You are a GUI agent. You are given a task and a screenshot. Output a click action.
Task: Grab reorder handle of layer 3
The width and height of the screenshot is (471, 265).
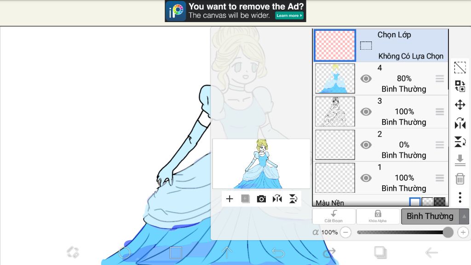point(440,112)
